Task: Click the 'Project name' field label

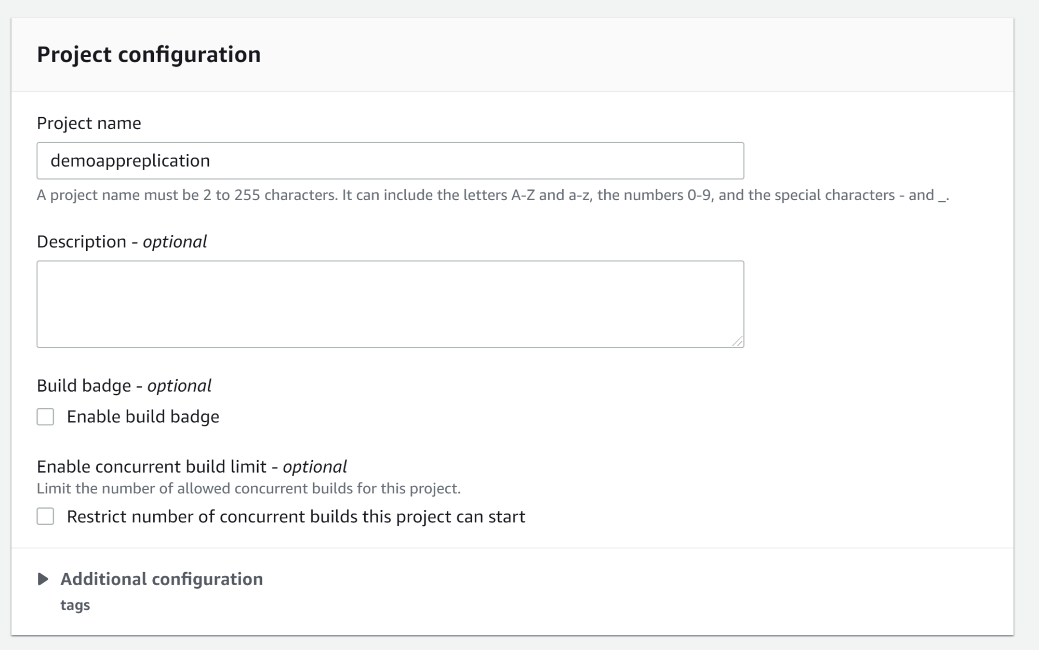Action: point(89,123)
